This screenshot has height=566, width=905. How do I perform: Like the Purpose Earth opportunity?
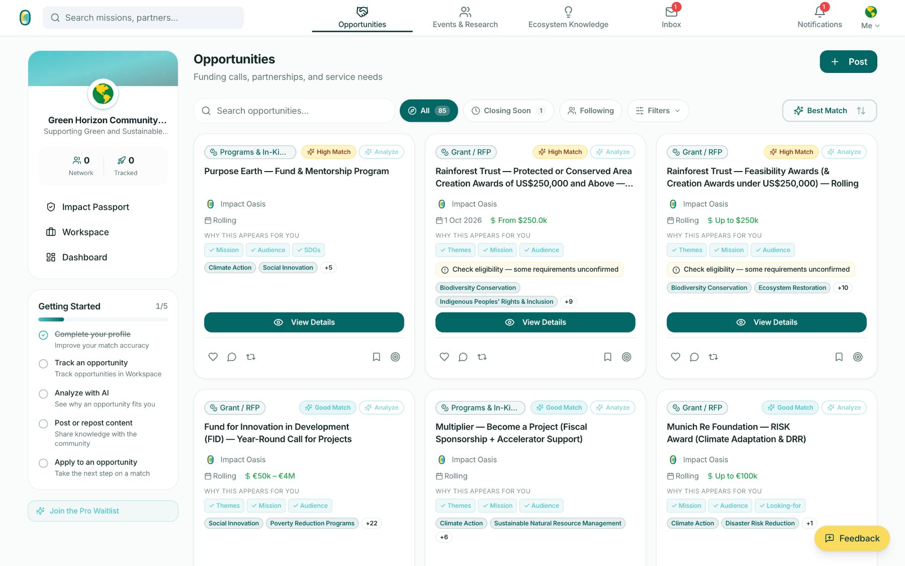pos(213,357)
